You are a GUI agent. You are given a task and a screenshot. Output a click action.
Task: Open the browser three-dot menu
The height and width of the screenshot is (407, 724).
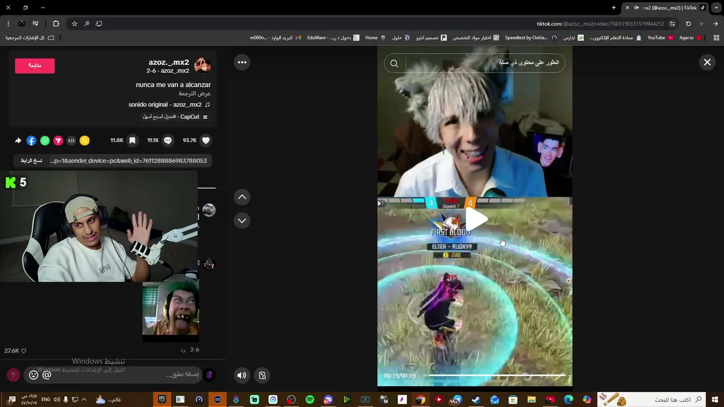8,24
